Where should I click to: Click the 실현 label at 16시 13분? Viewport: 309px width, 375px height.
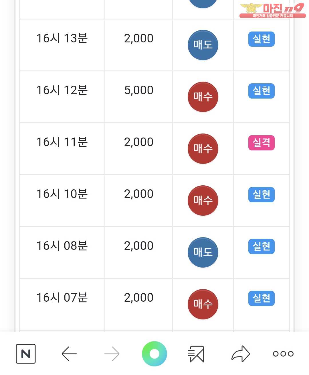[262, 39]
